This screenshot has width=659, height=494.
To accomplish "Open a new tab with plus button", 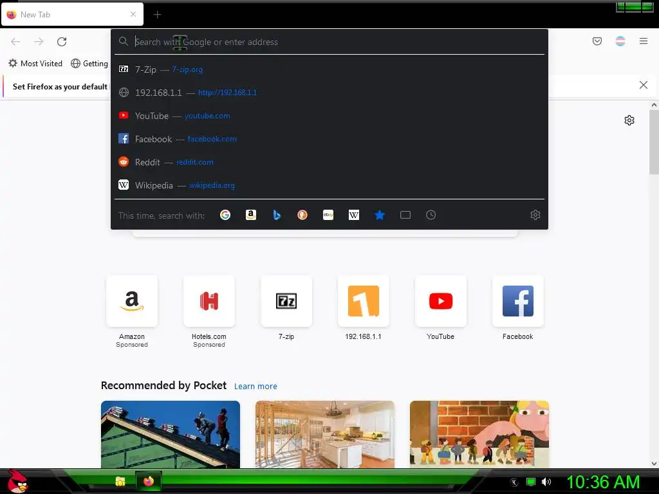I will 157,15.
